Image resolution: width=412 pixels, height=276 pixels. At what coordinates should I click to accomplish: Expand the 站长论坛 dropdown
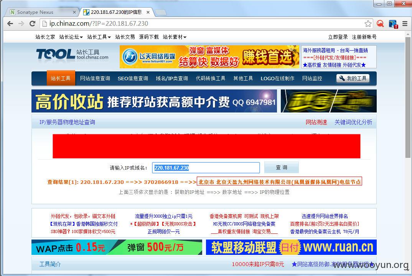point(71,37)
